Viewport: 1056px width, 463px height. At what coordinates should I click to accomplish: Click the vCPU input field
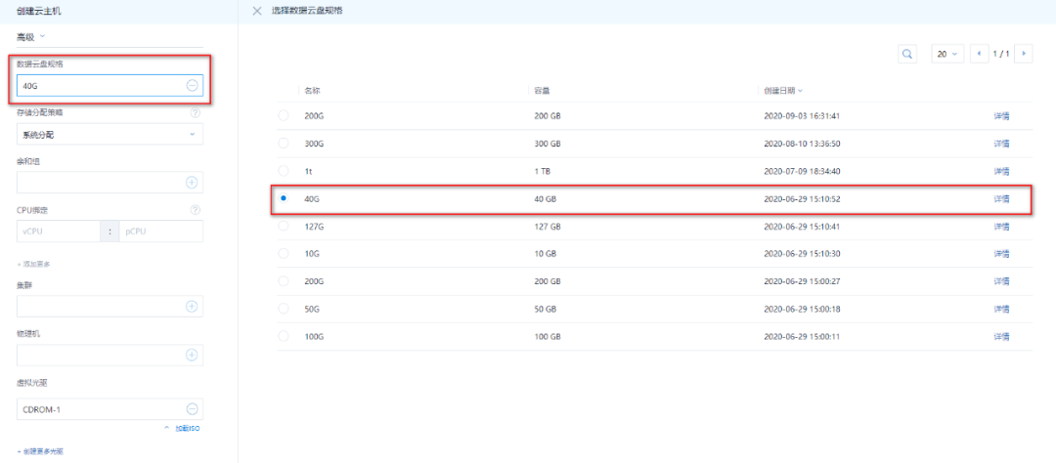[x=59, y=231]
